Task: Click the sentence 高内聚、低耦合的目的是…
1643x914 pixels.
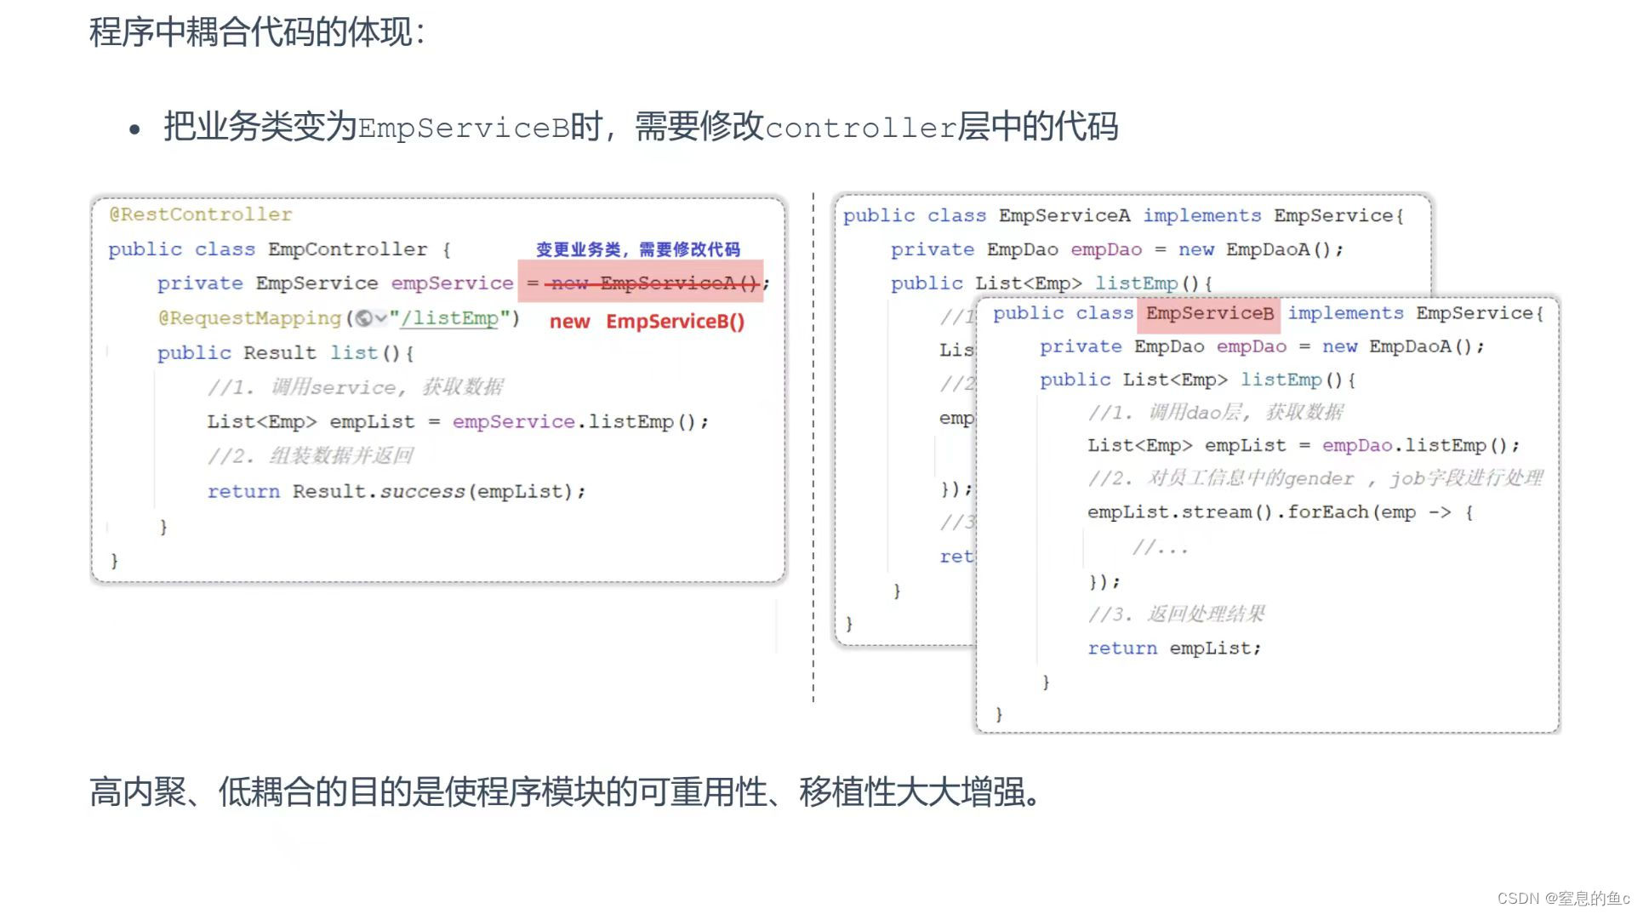Action: (565, 792)
